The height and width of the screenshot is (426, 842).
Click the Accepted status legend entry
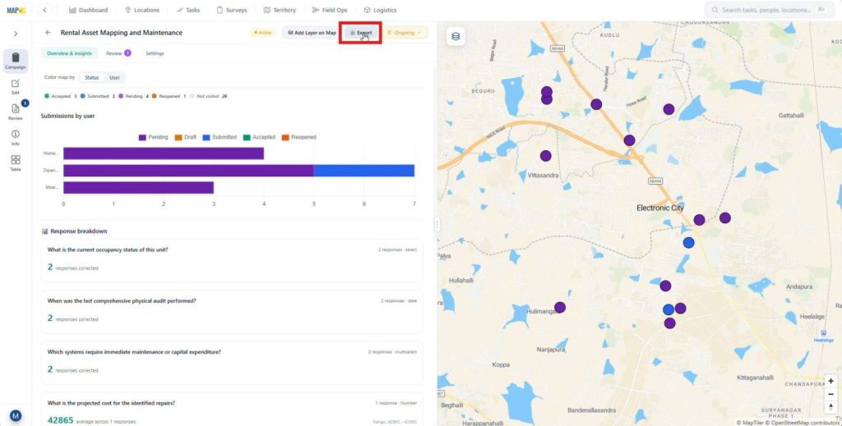[61, 97]
